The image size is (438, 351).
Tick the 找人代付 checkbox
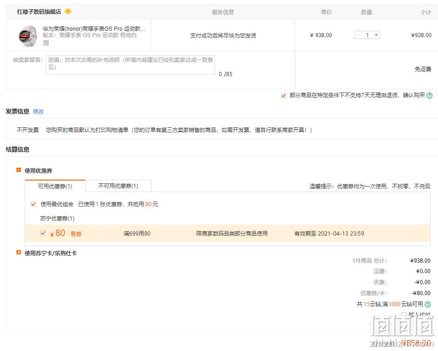point(404,314)
